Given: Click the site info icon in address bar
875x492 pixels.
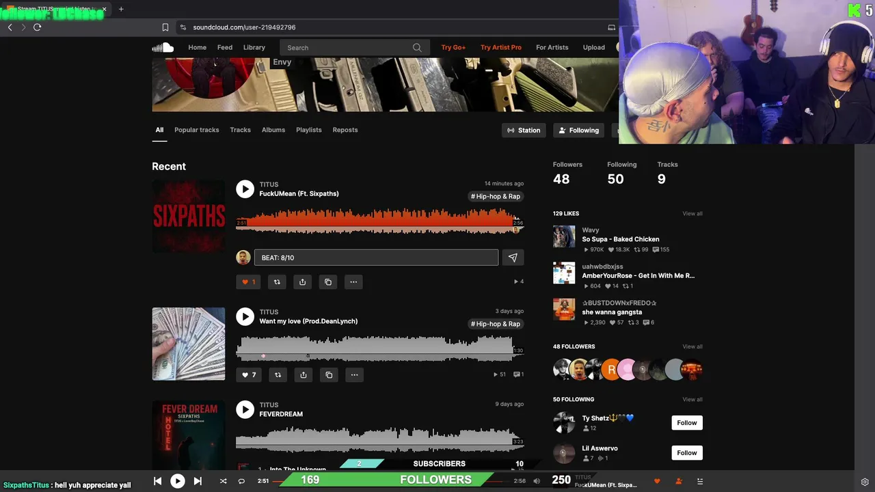Looking at the screenshot, I should pos(183,27).
